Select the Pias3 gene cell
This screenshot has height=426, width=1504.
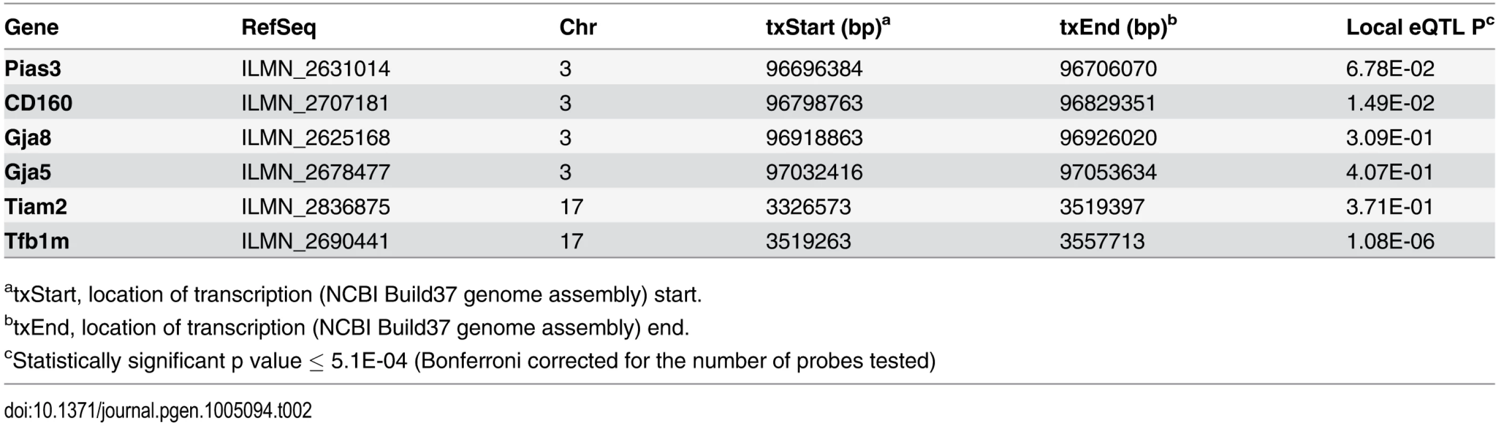(32, 68)
